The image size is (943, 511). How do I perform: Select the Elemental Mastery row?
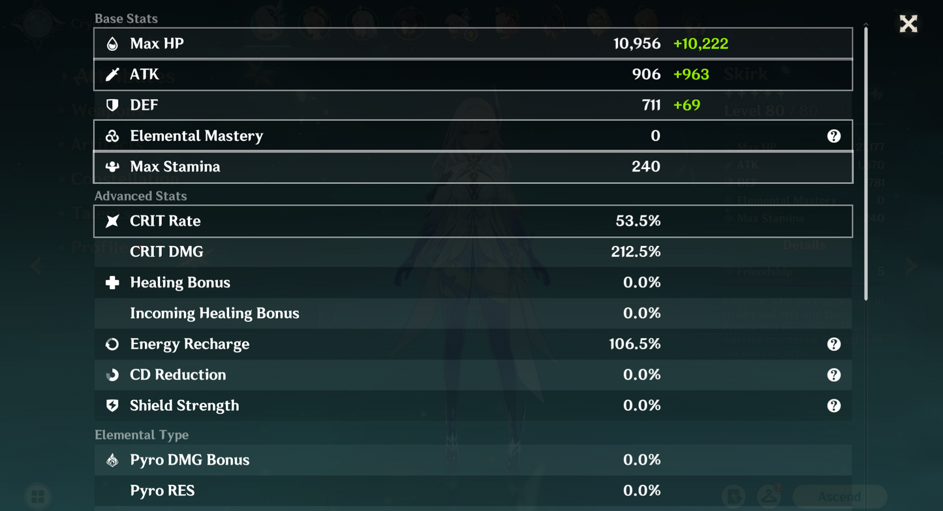(x=473, y=136)
